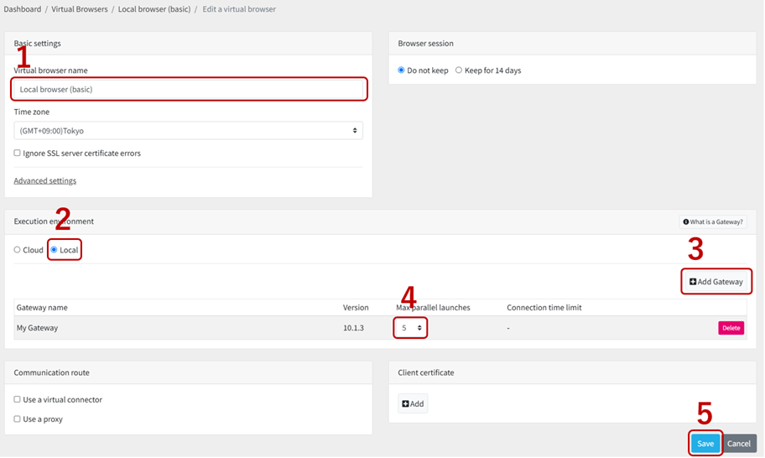The height and width of the screenshot is (458, 765).
Task: Save the virtual browser settings
Action: point(705,444)
